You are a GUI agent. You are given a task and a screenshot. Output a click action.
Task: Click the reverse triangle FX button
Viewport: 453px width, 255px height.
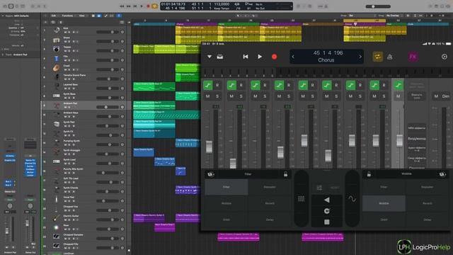(327, 200)
